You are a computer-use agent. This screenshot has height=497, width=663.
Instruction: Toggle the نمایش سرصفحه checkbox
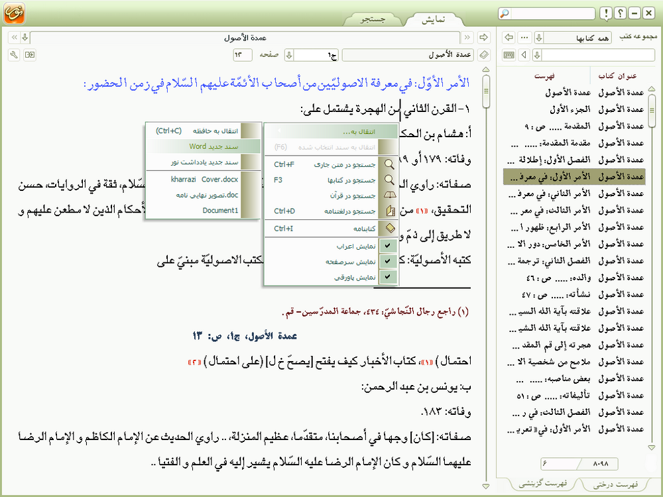(x=388, y=262)
